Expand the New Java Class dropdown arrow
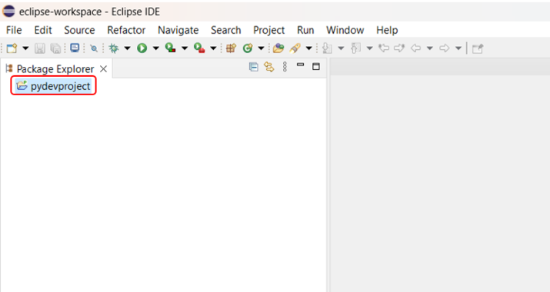The image size is (550, 292). (261, 48)
